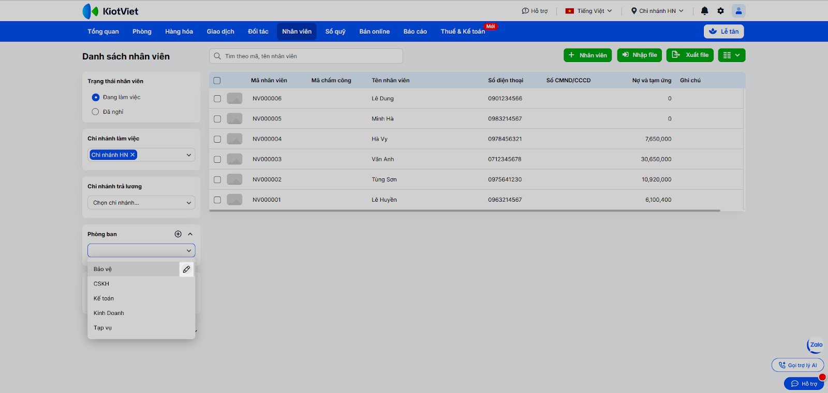Select the Đang làm việc status
The height and width of the screenshot is (393, 828).
(x=95, y=97)
